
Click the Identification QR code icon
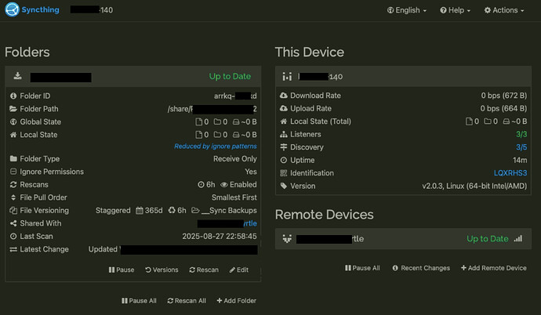pyautogui.click(x=284, y=173)
